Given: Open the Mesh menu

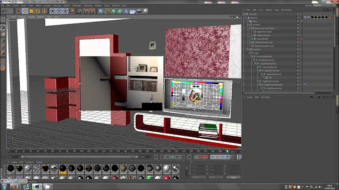Looking at the screenshot, I should (38, 5).
